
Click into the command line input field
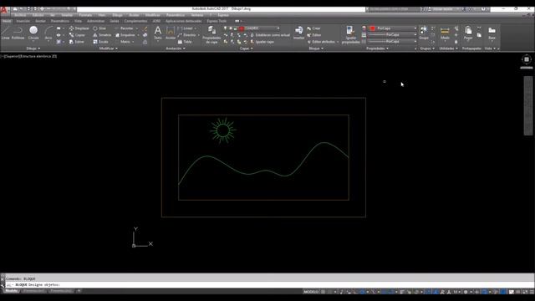pos(269,284)
